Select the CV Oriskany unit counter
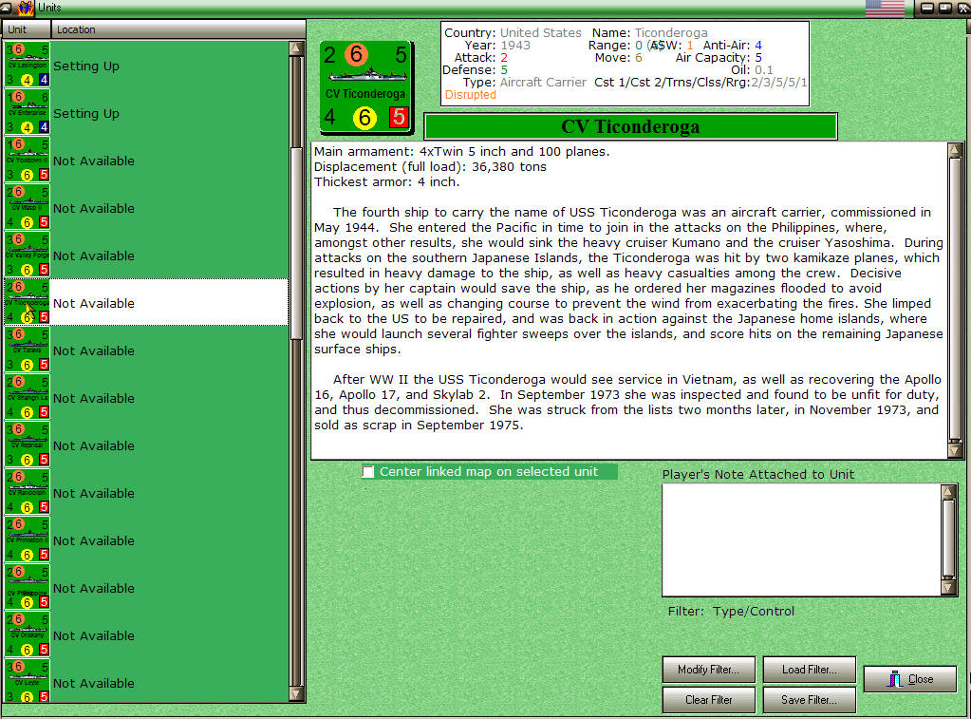 click(28, 635)
